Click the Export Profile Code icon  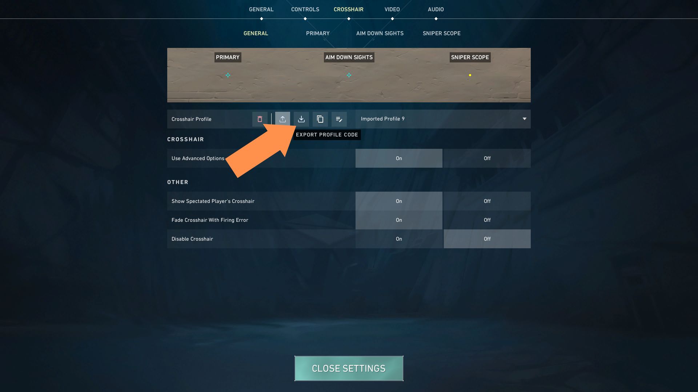tap(282, 119)
